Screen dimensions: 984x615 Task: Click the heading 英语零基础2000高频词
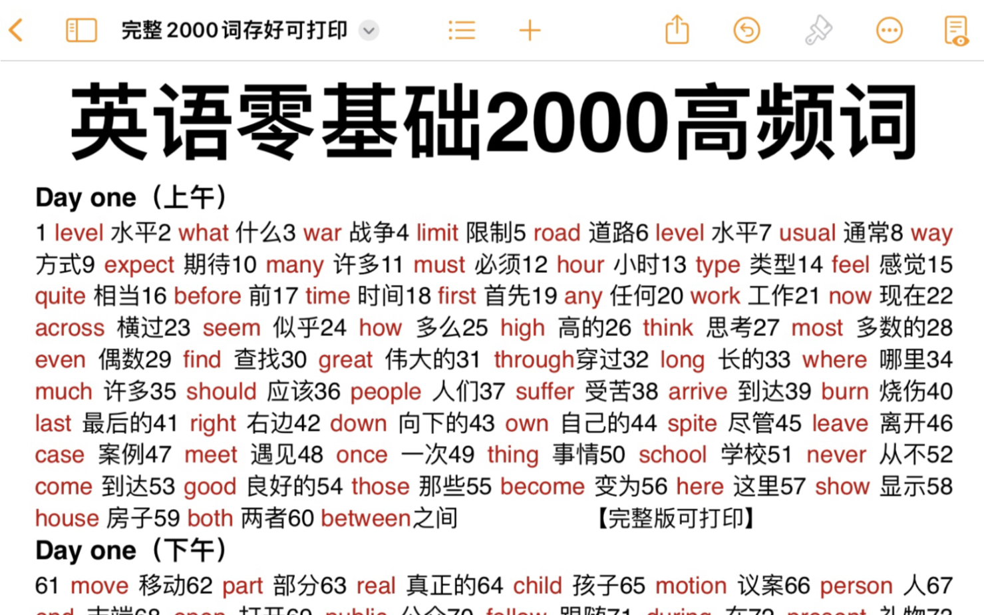tap(494, 121)
